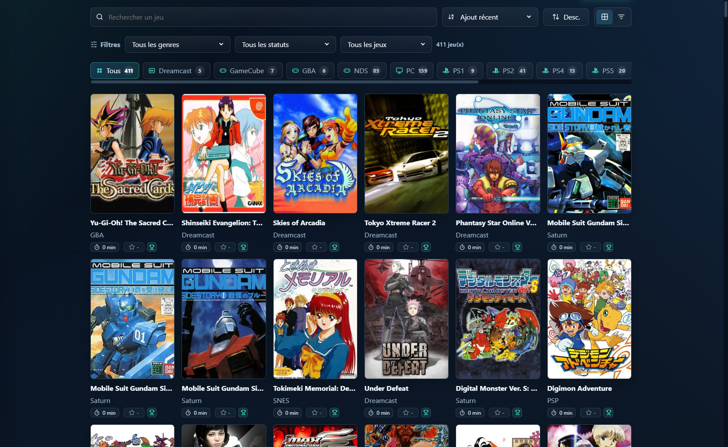Click the 411 jeu(x) count text

(x=450, y=44)
